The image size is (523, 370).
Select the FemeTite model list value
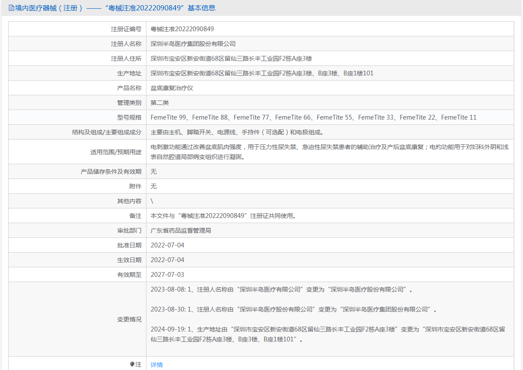pyautogui.click(x=313, y=117)
